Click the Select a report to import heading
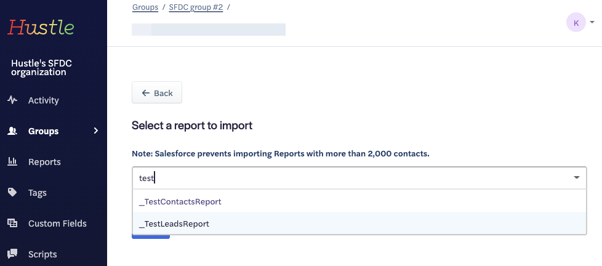Image resolution: width=602 pixels, height=266 pixels. (192, 125)
